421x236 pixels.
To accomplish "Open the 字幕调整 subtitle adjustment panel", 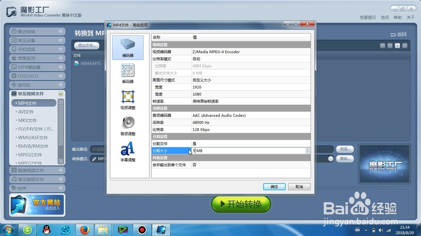I will coord(128,152).
